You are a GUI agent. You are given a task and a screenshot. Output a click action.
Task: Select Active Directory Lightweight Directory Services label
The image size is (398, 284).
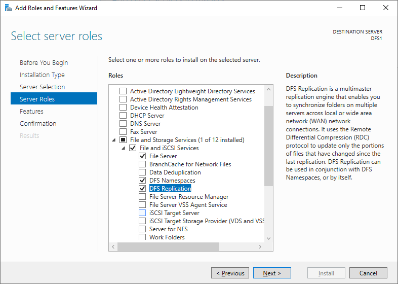(192, 91)
